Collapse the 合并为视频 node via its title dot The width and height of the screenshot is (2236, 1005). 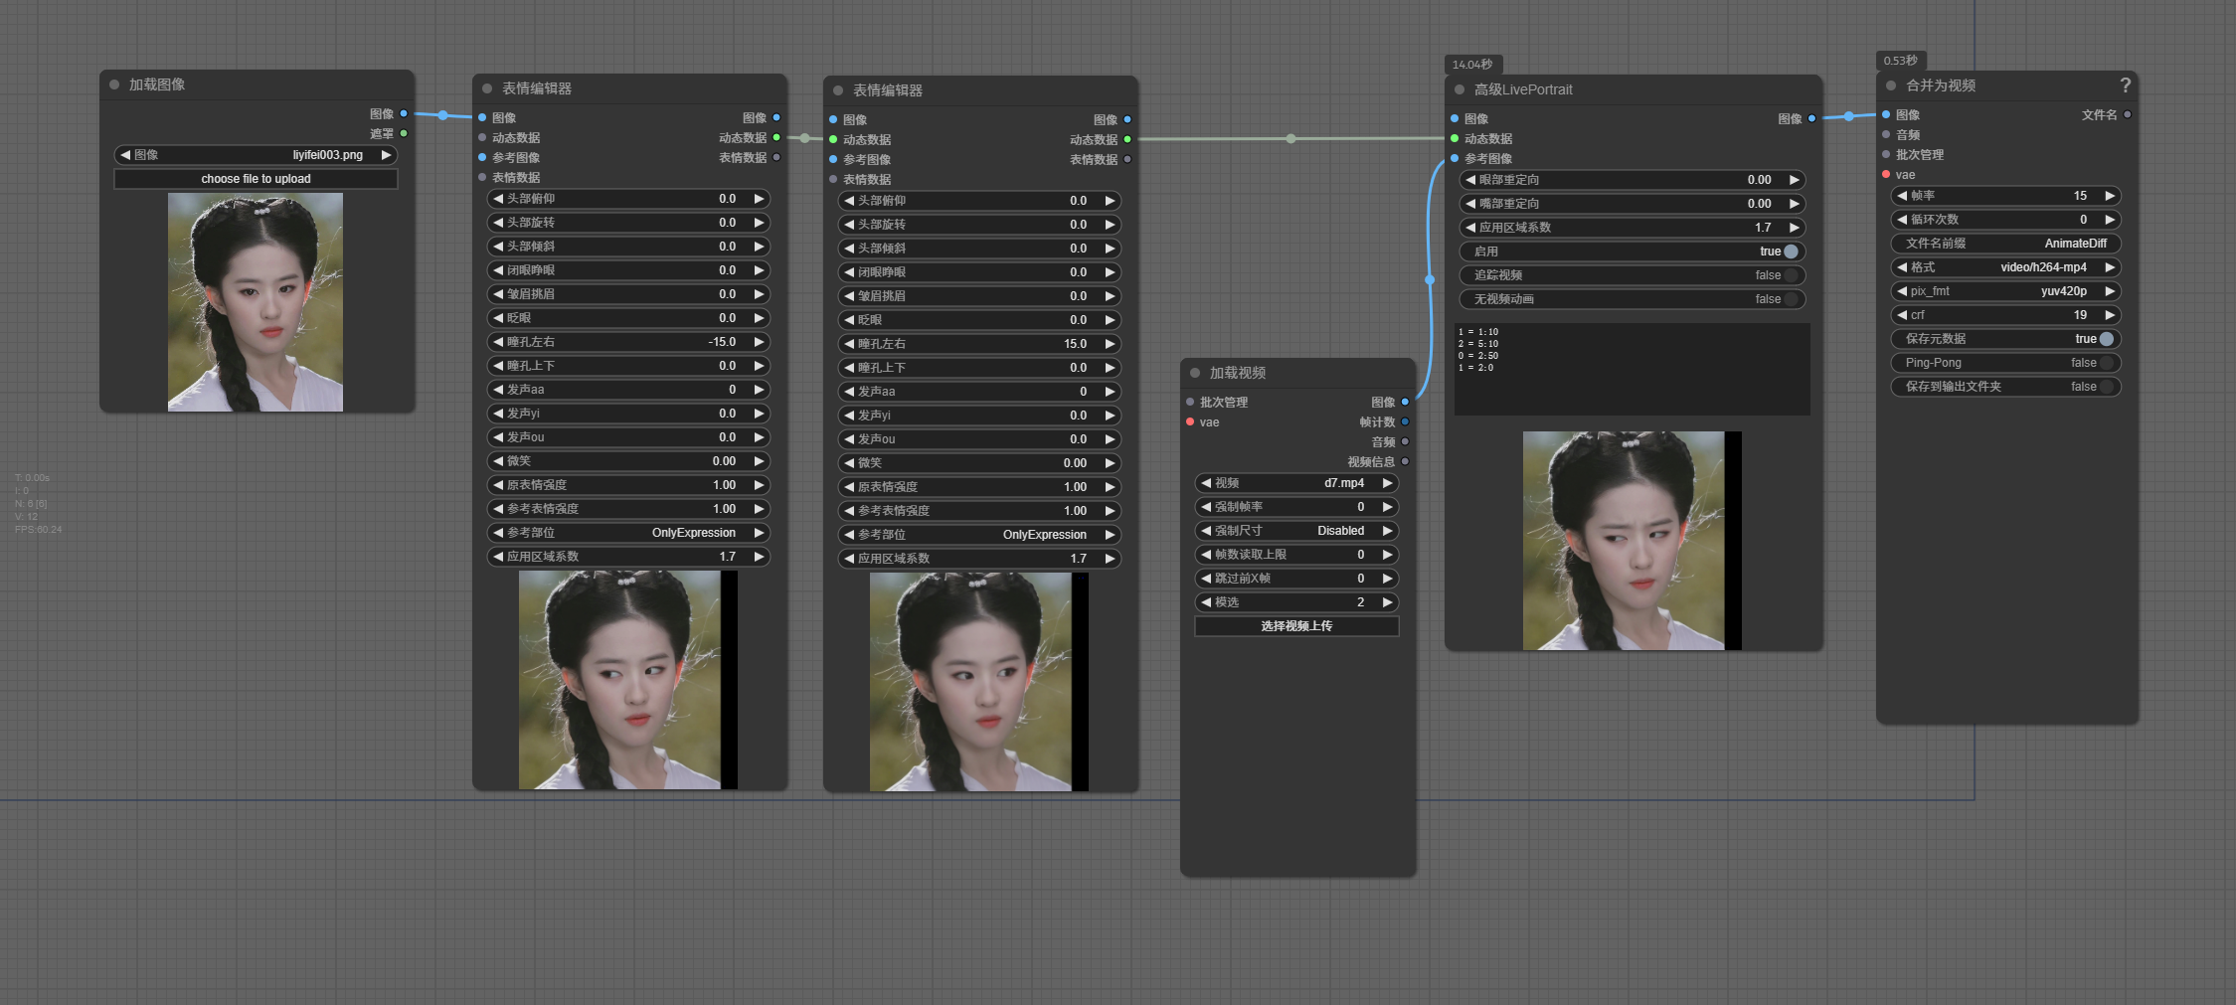pos(1891,86)
